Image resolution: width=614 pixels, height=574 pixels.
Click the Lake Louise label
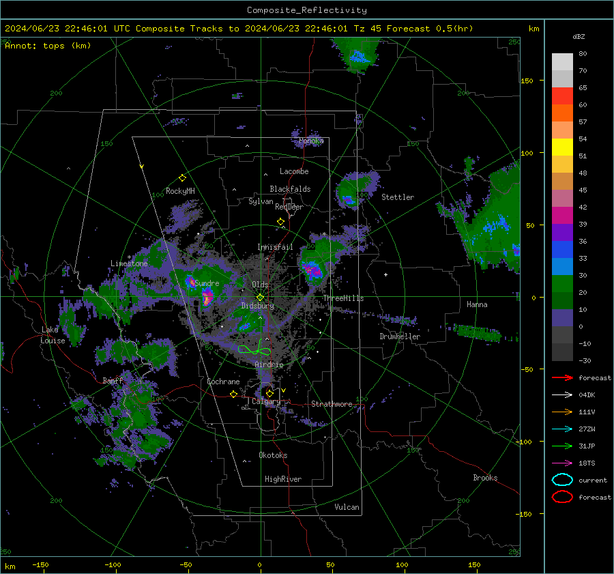point(53,335)
